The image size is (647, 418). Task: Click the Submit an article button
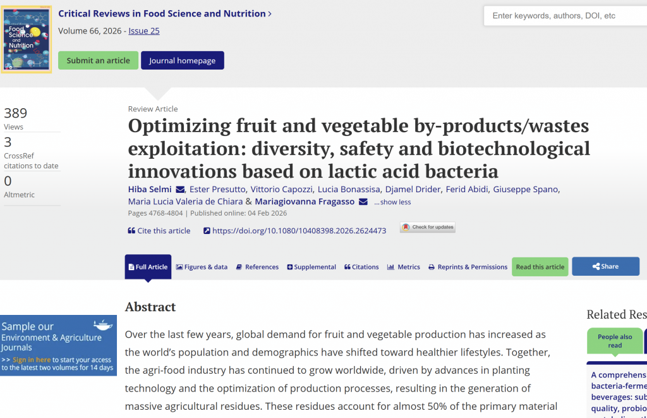[x=98, y=60]
